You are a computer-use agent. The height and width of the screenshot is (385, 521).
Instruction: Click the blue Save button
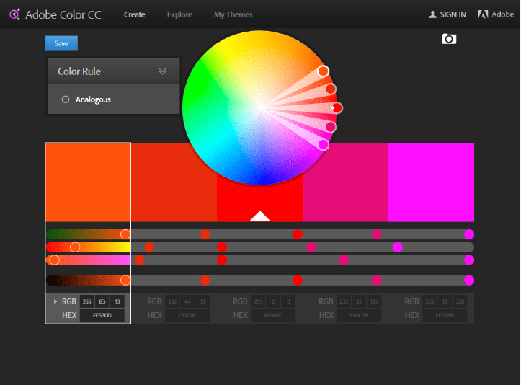pos(61,43)
